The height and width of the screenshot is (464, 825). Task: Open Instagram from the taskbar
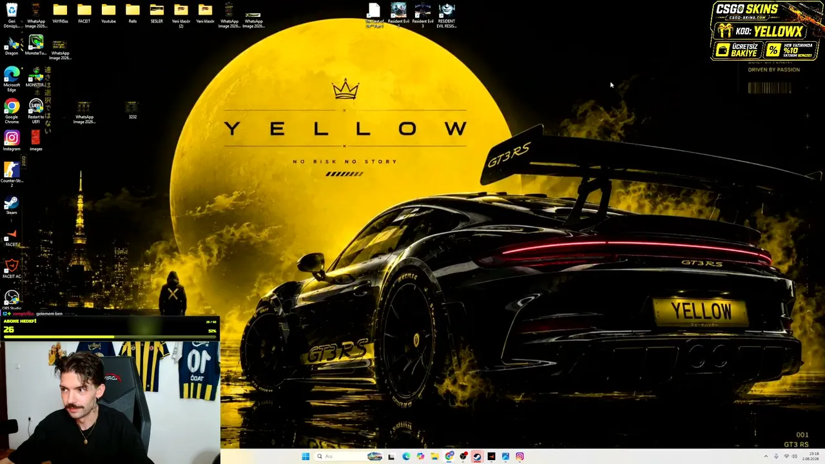519,456
